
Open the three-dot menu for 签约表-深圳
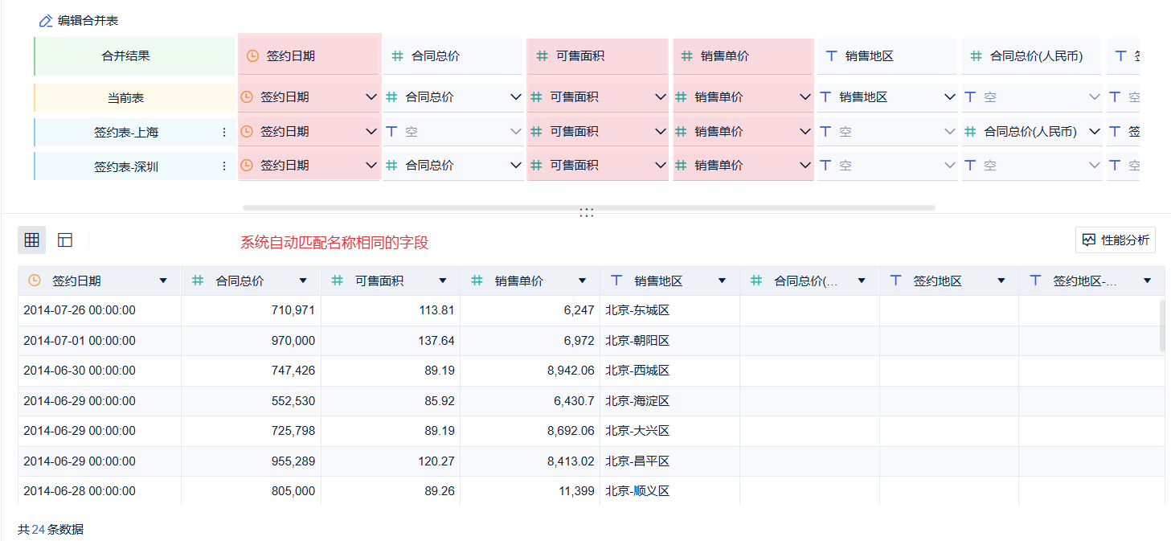tap(224, 166)
